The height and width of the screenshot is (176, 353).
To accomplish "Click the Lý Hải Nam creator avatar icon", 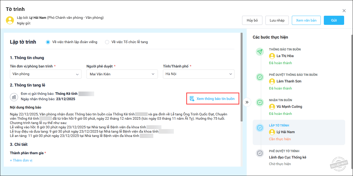I will 10,20.
